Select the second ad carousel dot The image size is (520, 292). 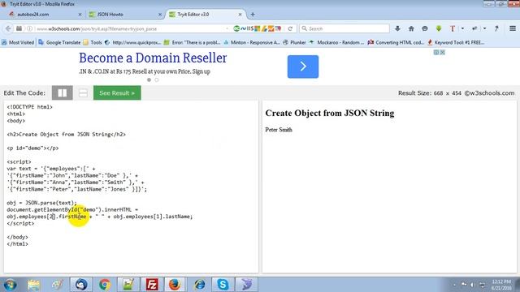(x=157, y=79)
